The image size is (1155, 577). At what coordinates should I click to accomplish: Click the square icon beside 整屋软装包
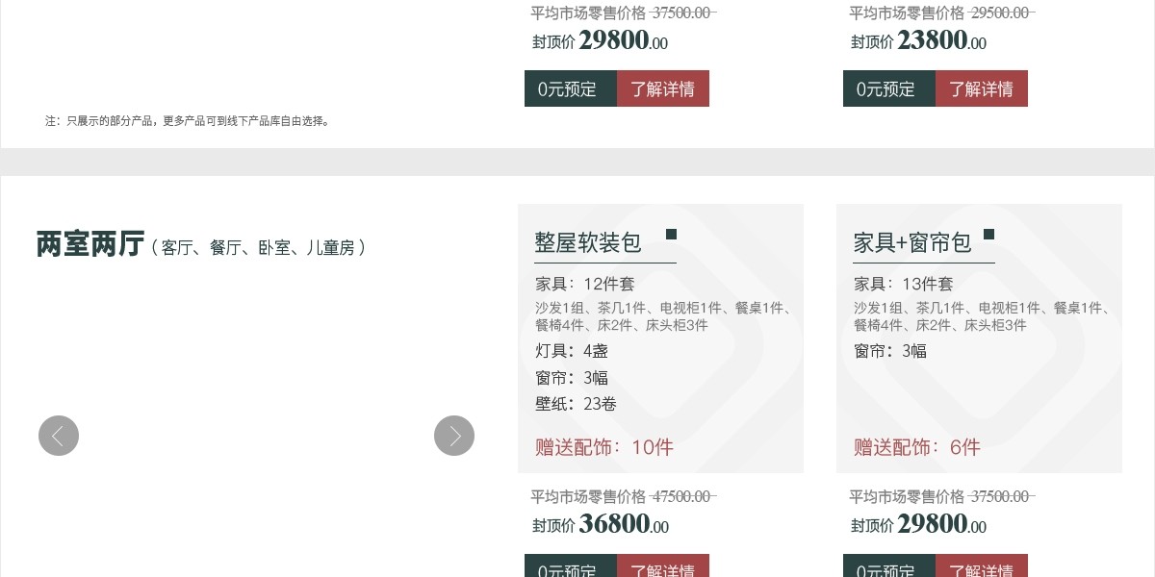pos(671,234)
